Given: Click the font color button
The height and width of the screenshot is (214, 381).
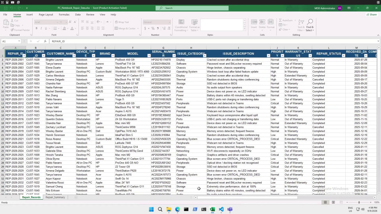Looking at the screenshot, I should click(72, 28).
